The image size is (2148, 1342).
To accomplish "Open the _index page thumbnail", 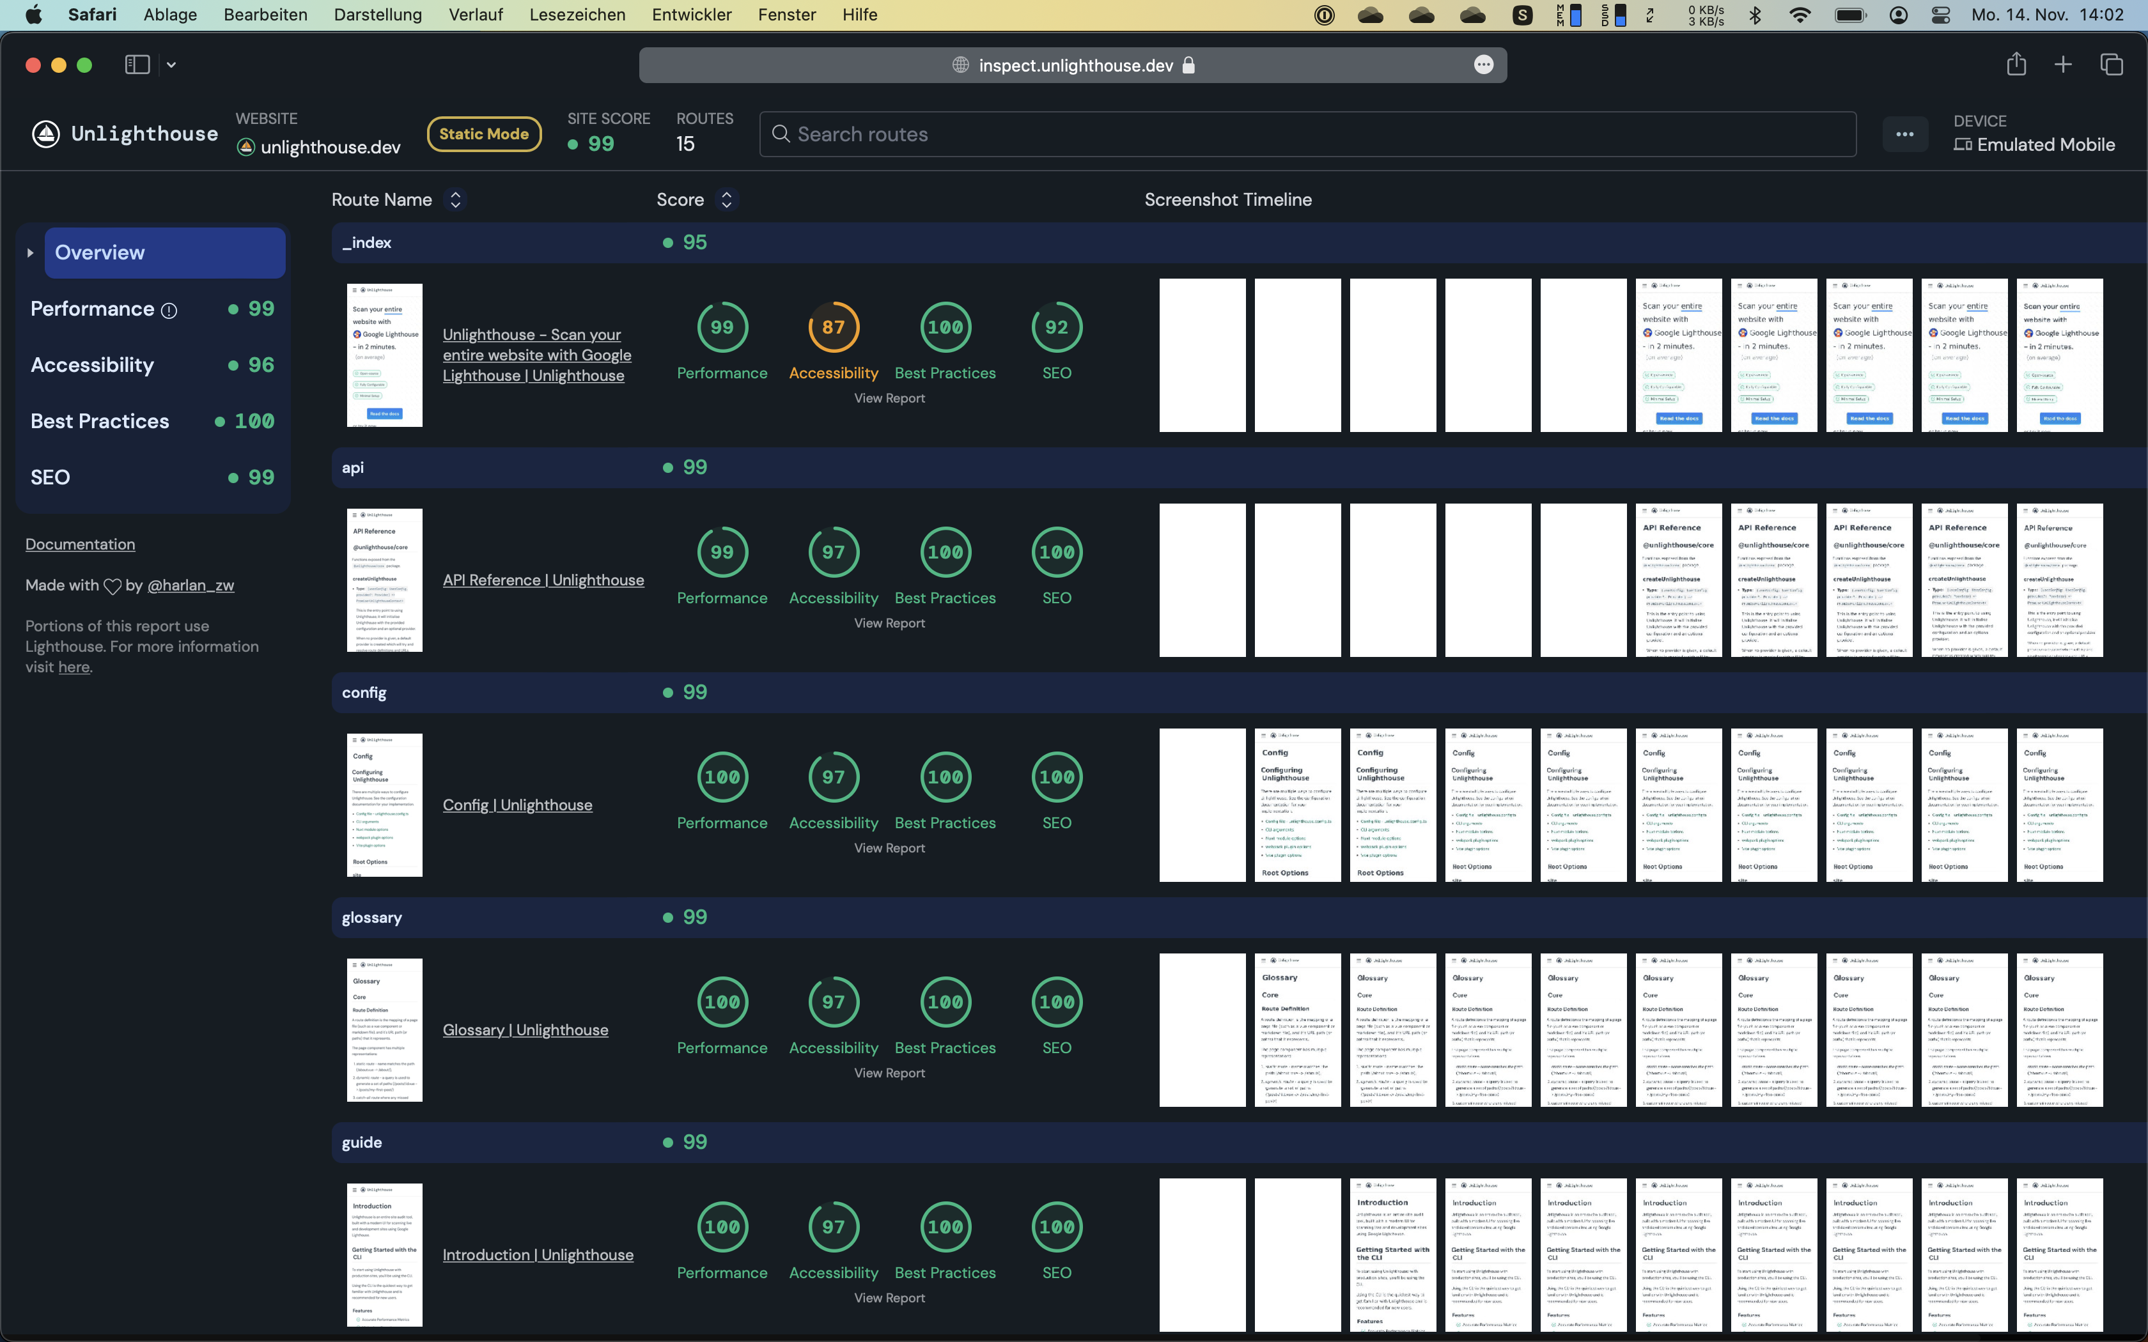I will (384, 355).
